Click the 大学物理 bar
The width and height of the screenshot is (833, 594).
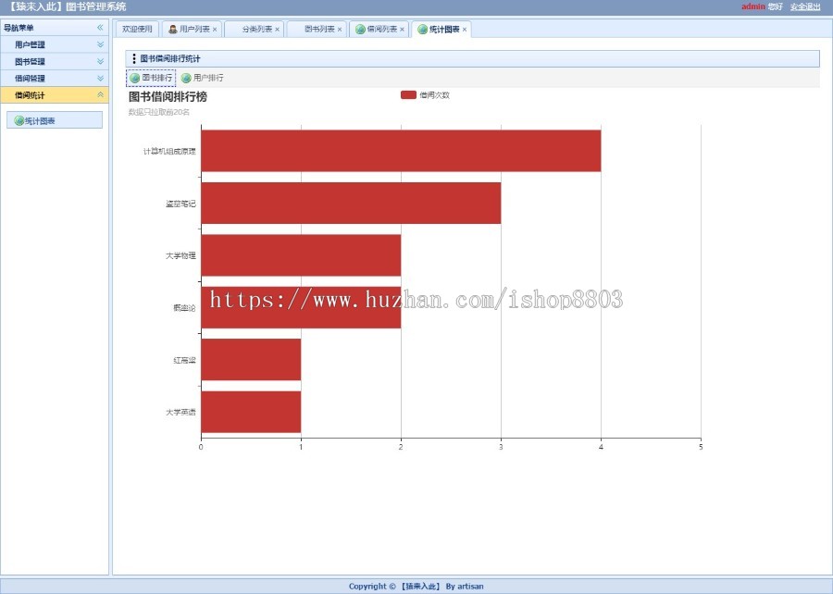pos(301,255)
